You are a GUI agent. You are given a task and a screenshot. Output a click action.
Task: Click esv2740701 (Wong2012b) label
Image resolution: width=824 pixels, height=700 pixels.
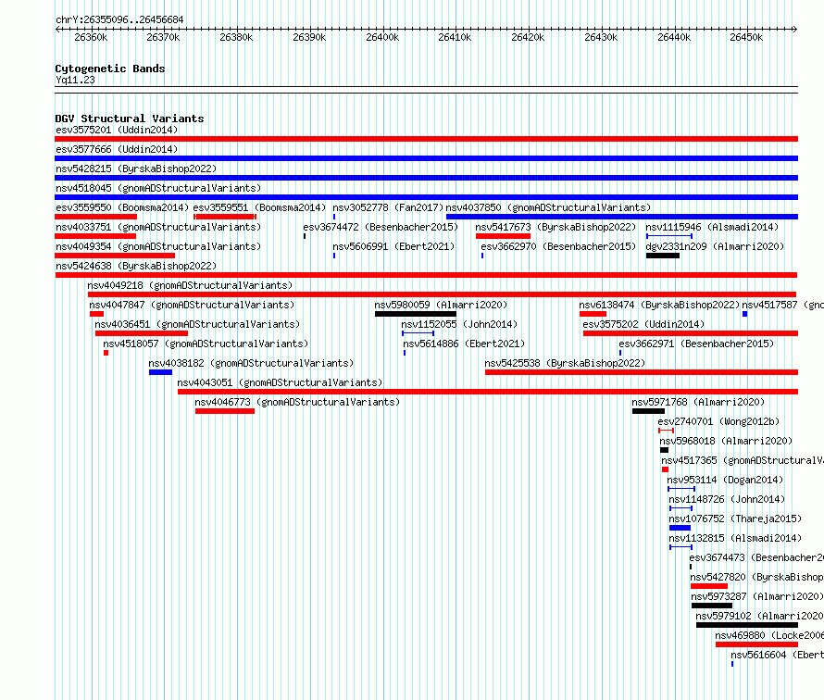coord(718,421)
